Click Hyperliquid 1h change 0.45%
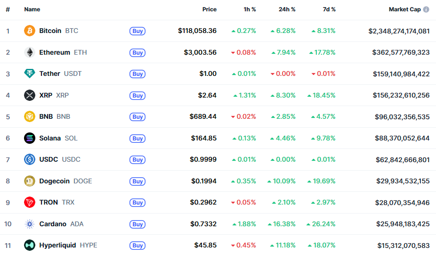 click(x=243, y=245)
